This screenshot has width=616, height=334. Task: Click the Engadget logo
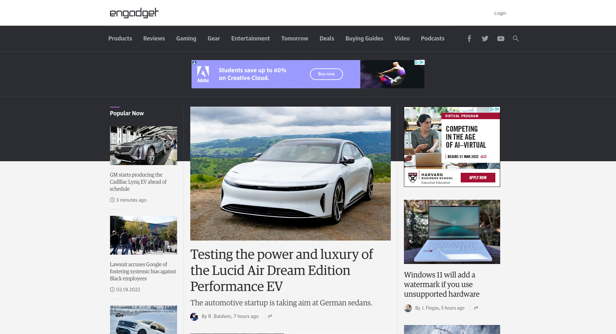(x=134, y=13)
